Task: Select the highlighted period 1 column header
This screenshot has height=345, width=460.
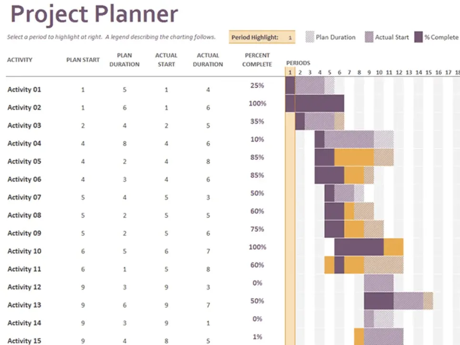Action: click(290, 72)
